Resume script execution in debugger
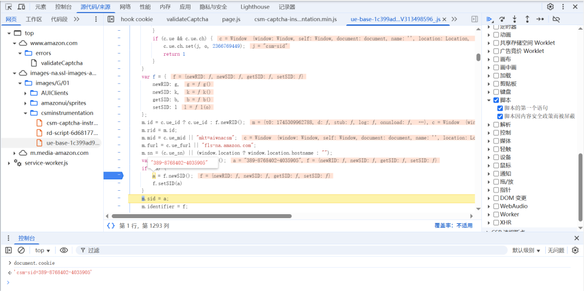This screenshot has height=291, width=584. pos(489,19)
